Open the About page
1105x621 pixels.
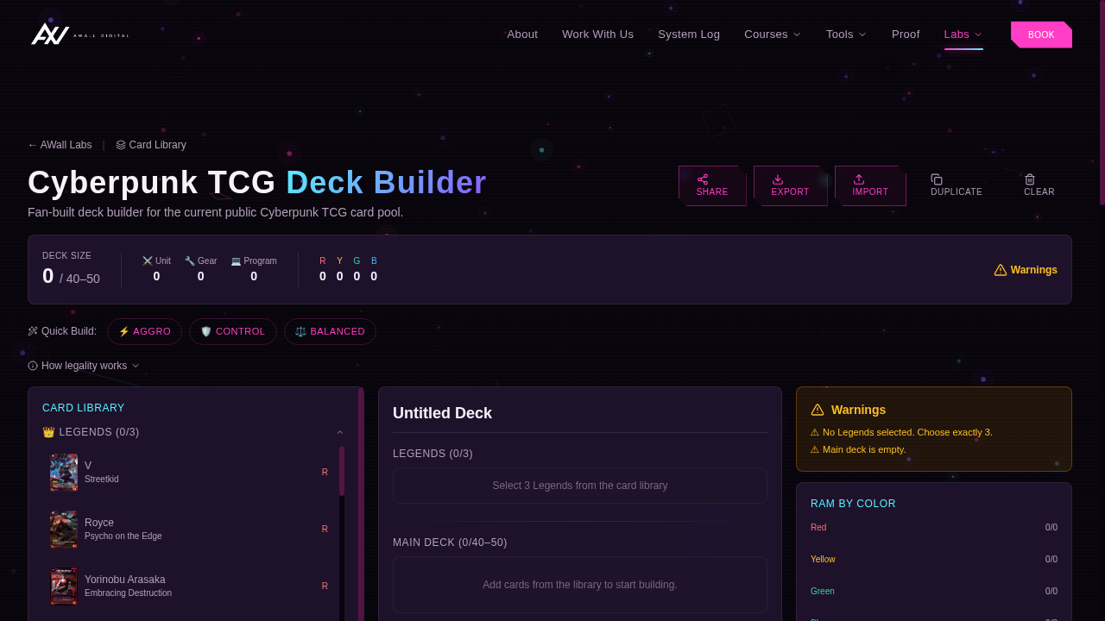click(522, 34)
